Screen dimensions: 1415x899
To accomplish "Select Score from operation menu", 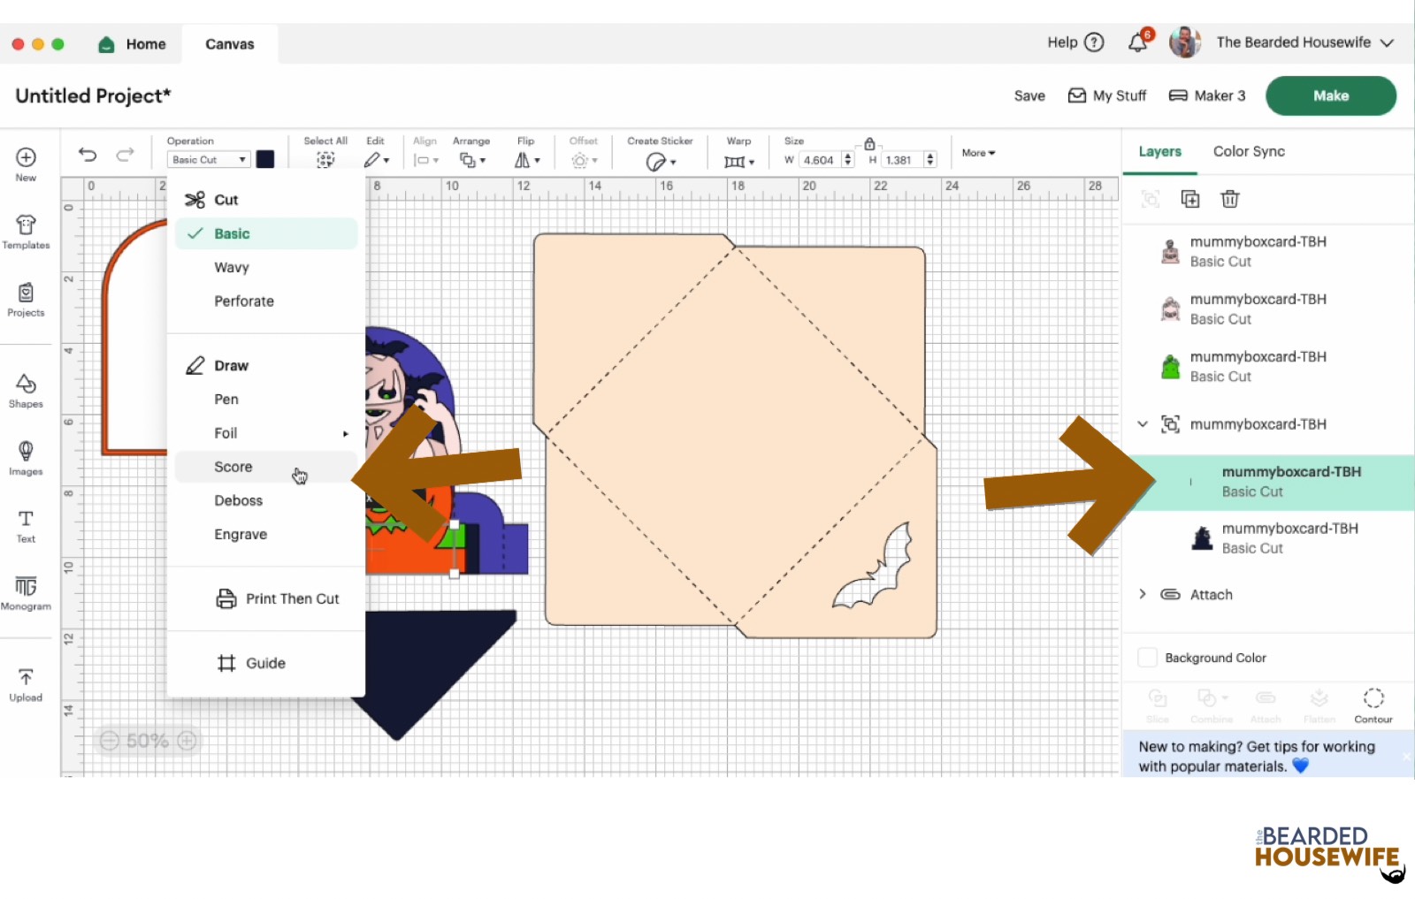I will [x=233, y=467].
